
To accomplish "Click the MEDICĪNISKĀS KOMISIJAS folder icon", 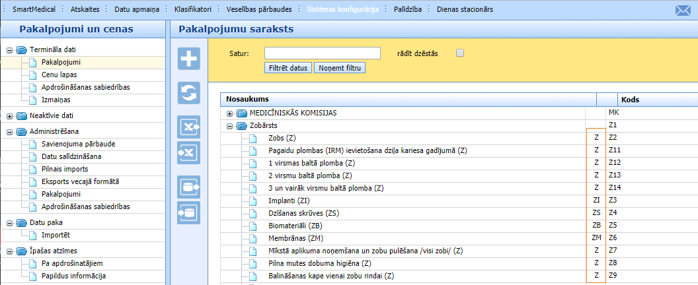I will pyautogui.click(x=241, y=113).
